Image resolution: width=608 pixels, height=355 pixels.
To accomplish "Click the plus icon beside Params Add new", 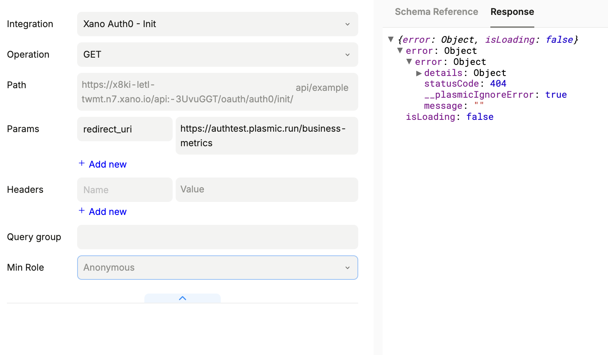I will click(82, 163).
